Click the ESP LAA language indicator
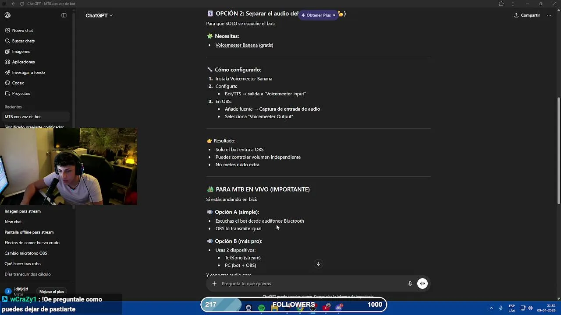Image resolution: width=561 pixels, height=315 pixels. (x=512, y=308)
